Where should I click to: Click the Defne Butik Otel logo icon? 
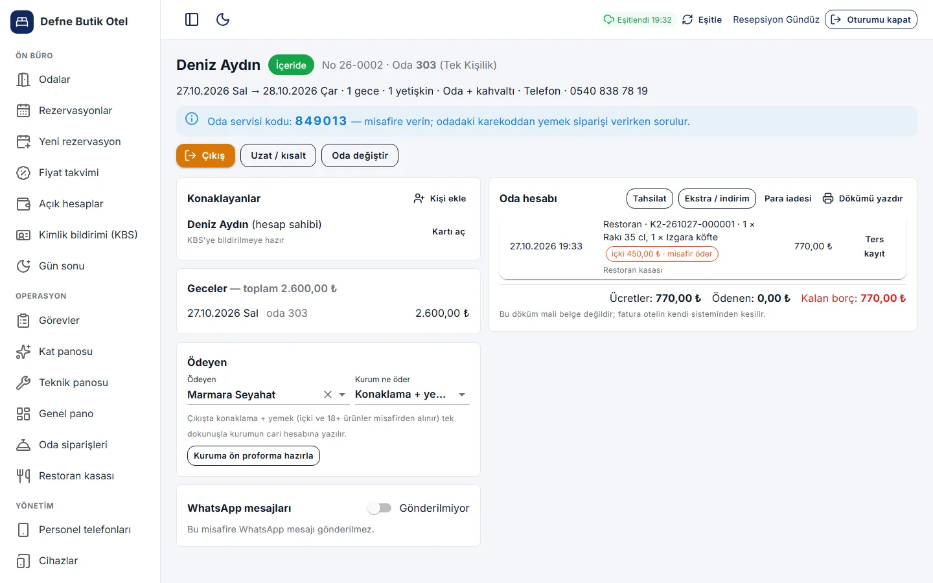(x=22, y=21)
